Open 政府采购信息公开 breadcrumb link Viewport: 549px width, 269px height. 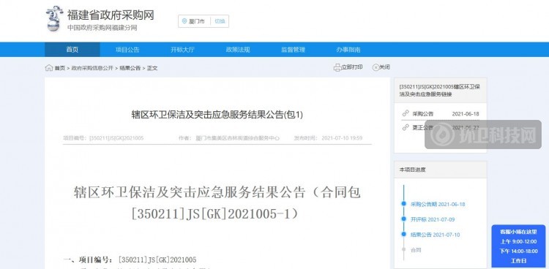(x=92, y=68)
